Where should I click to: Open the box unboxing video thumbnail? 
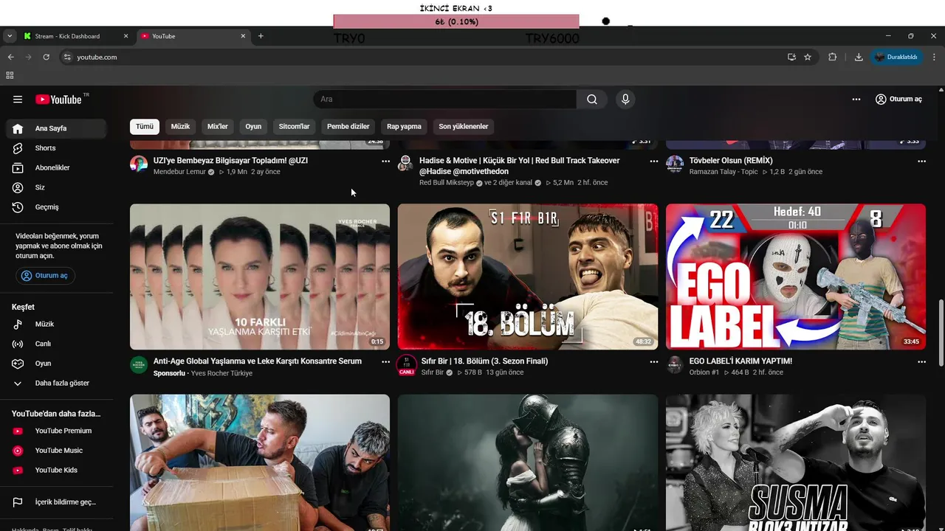(x=260, y=462)
